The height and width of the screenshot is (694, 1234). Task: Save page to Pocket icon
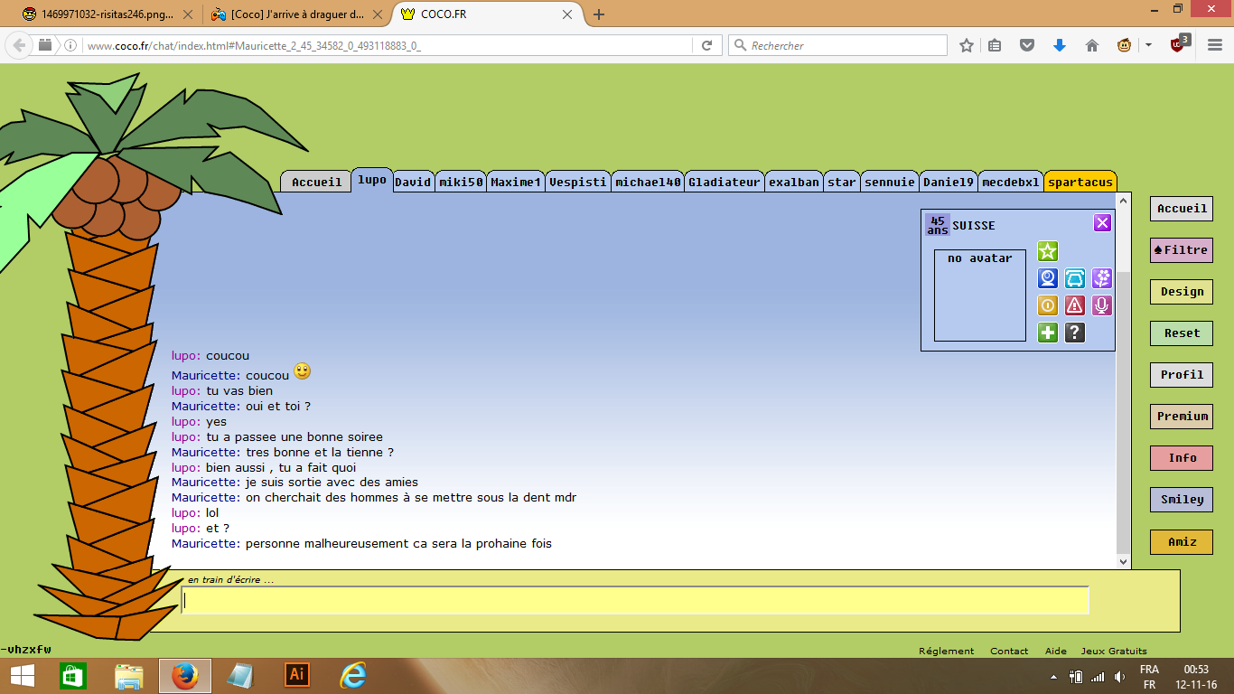tap(1027, 45)
